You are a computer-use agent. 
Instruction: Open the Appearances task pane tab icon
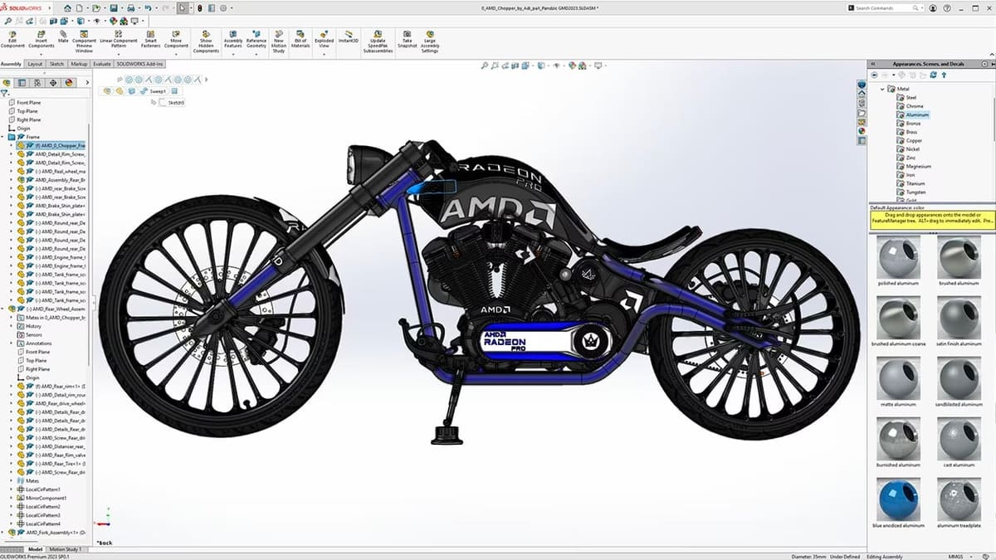[862, 130]
